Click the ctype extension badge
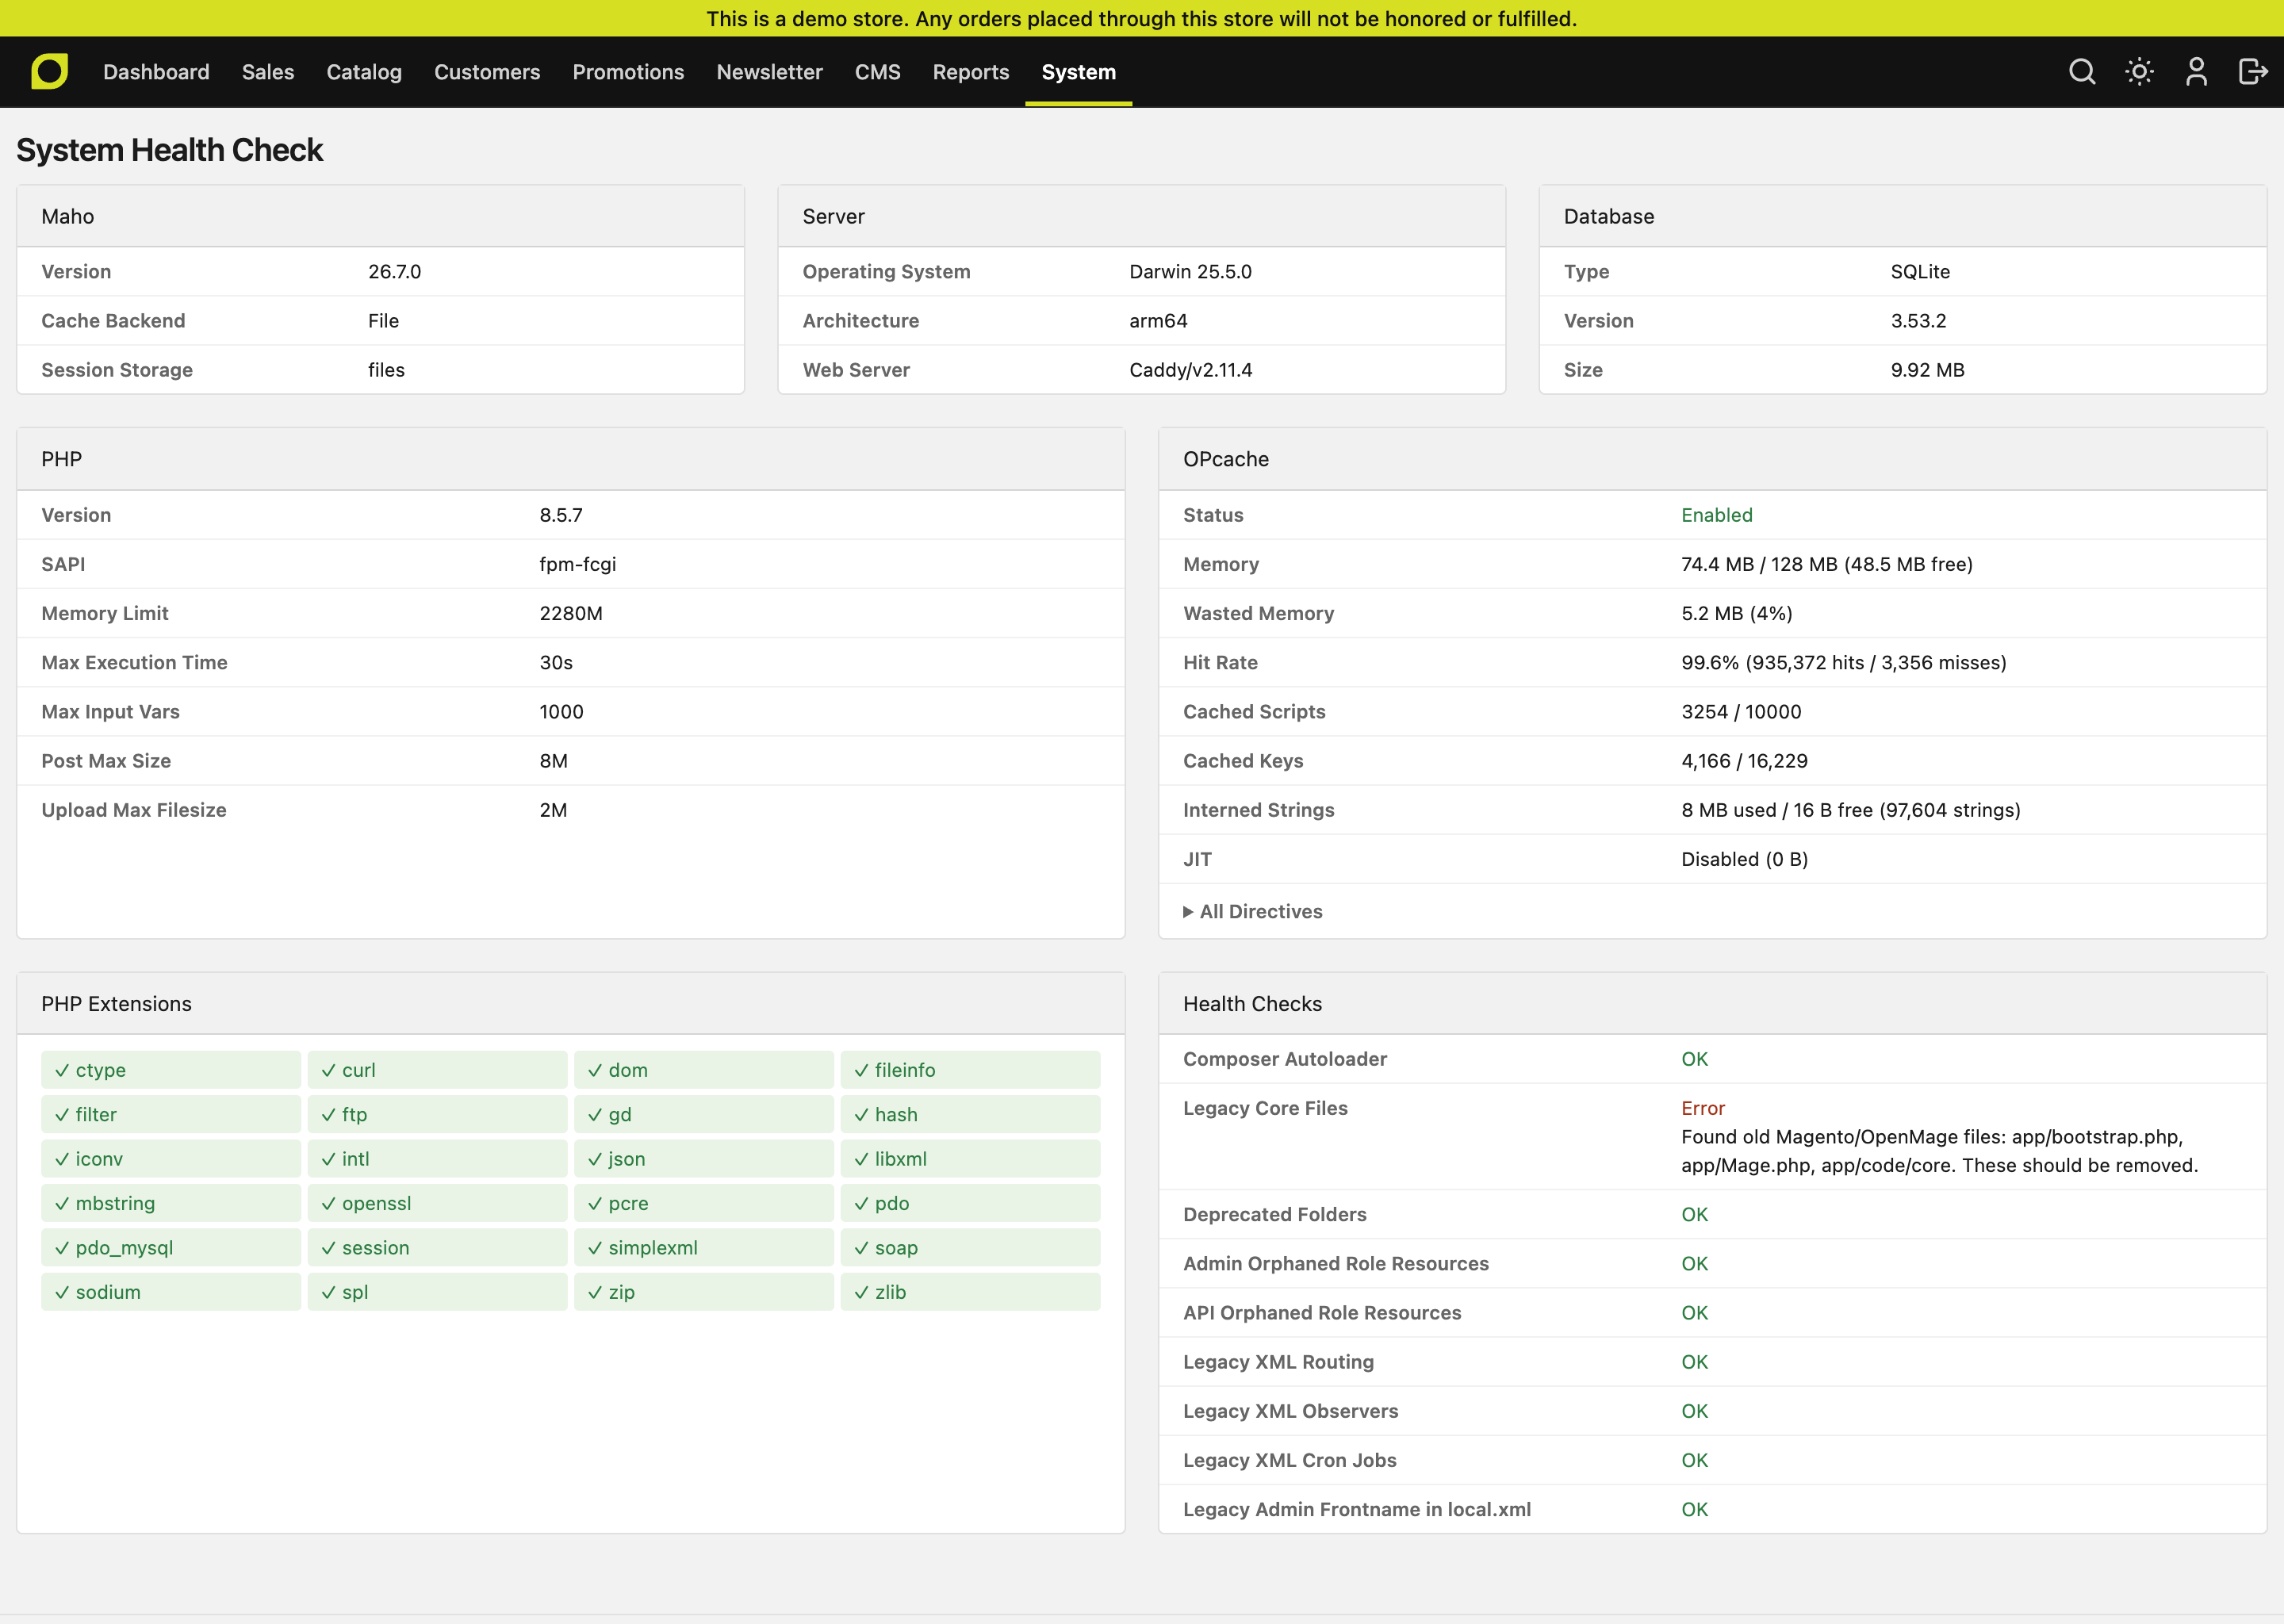The image size is (2284, 1624). point(171,1070)
